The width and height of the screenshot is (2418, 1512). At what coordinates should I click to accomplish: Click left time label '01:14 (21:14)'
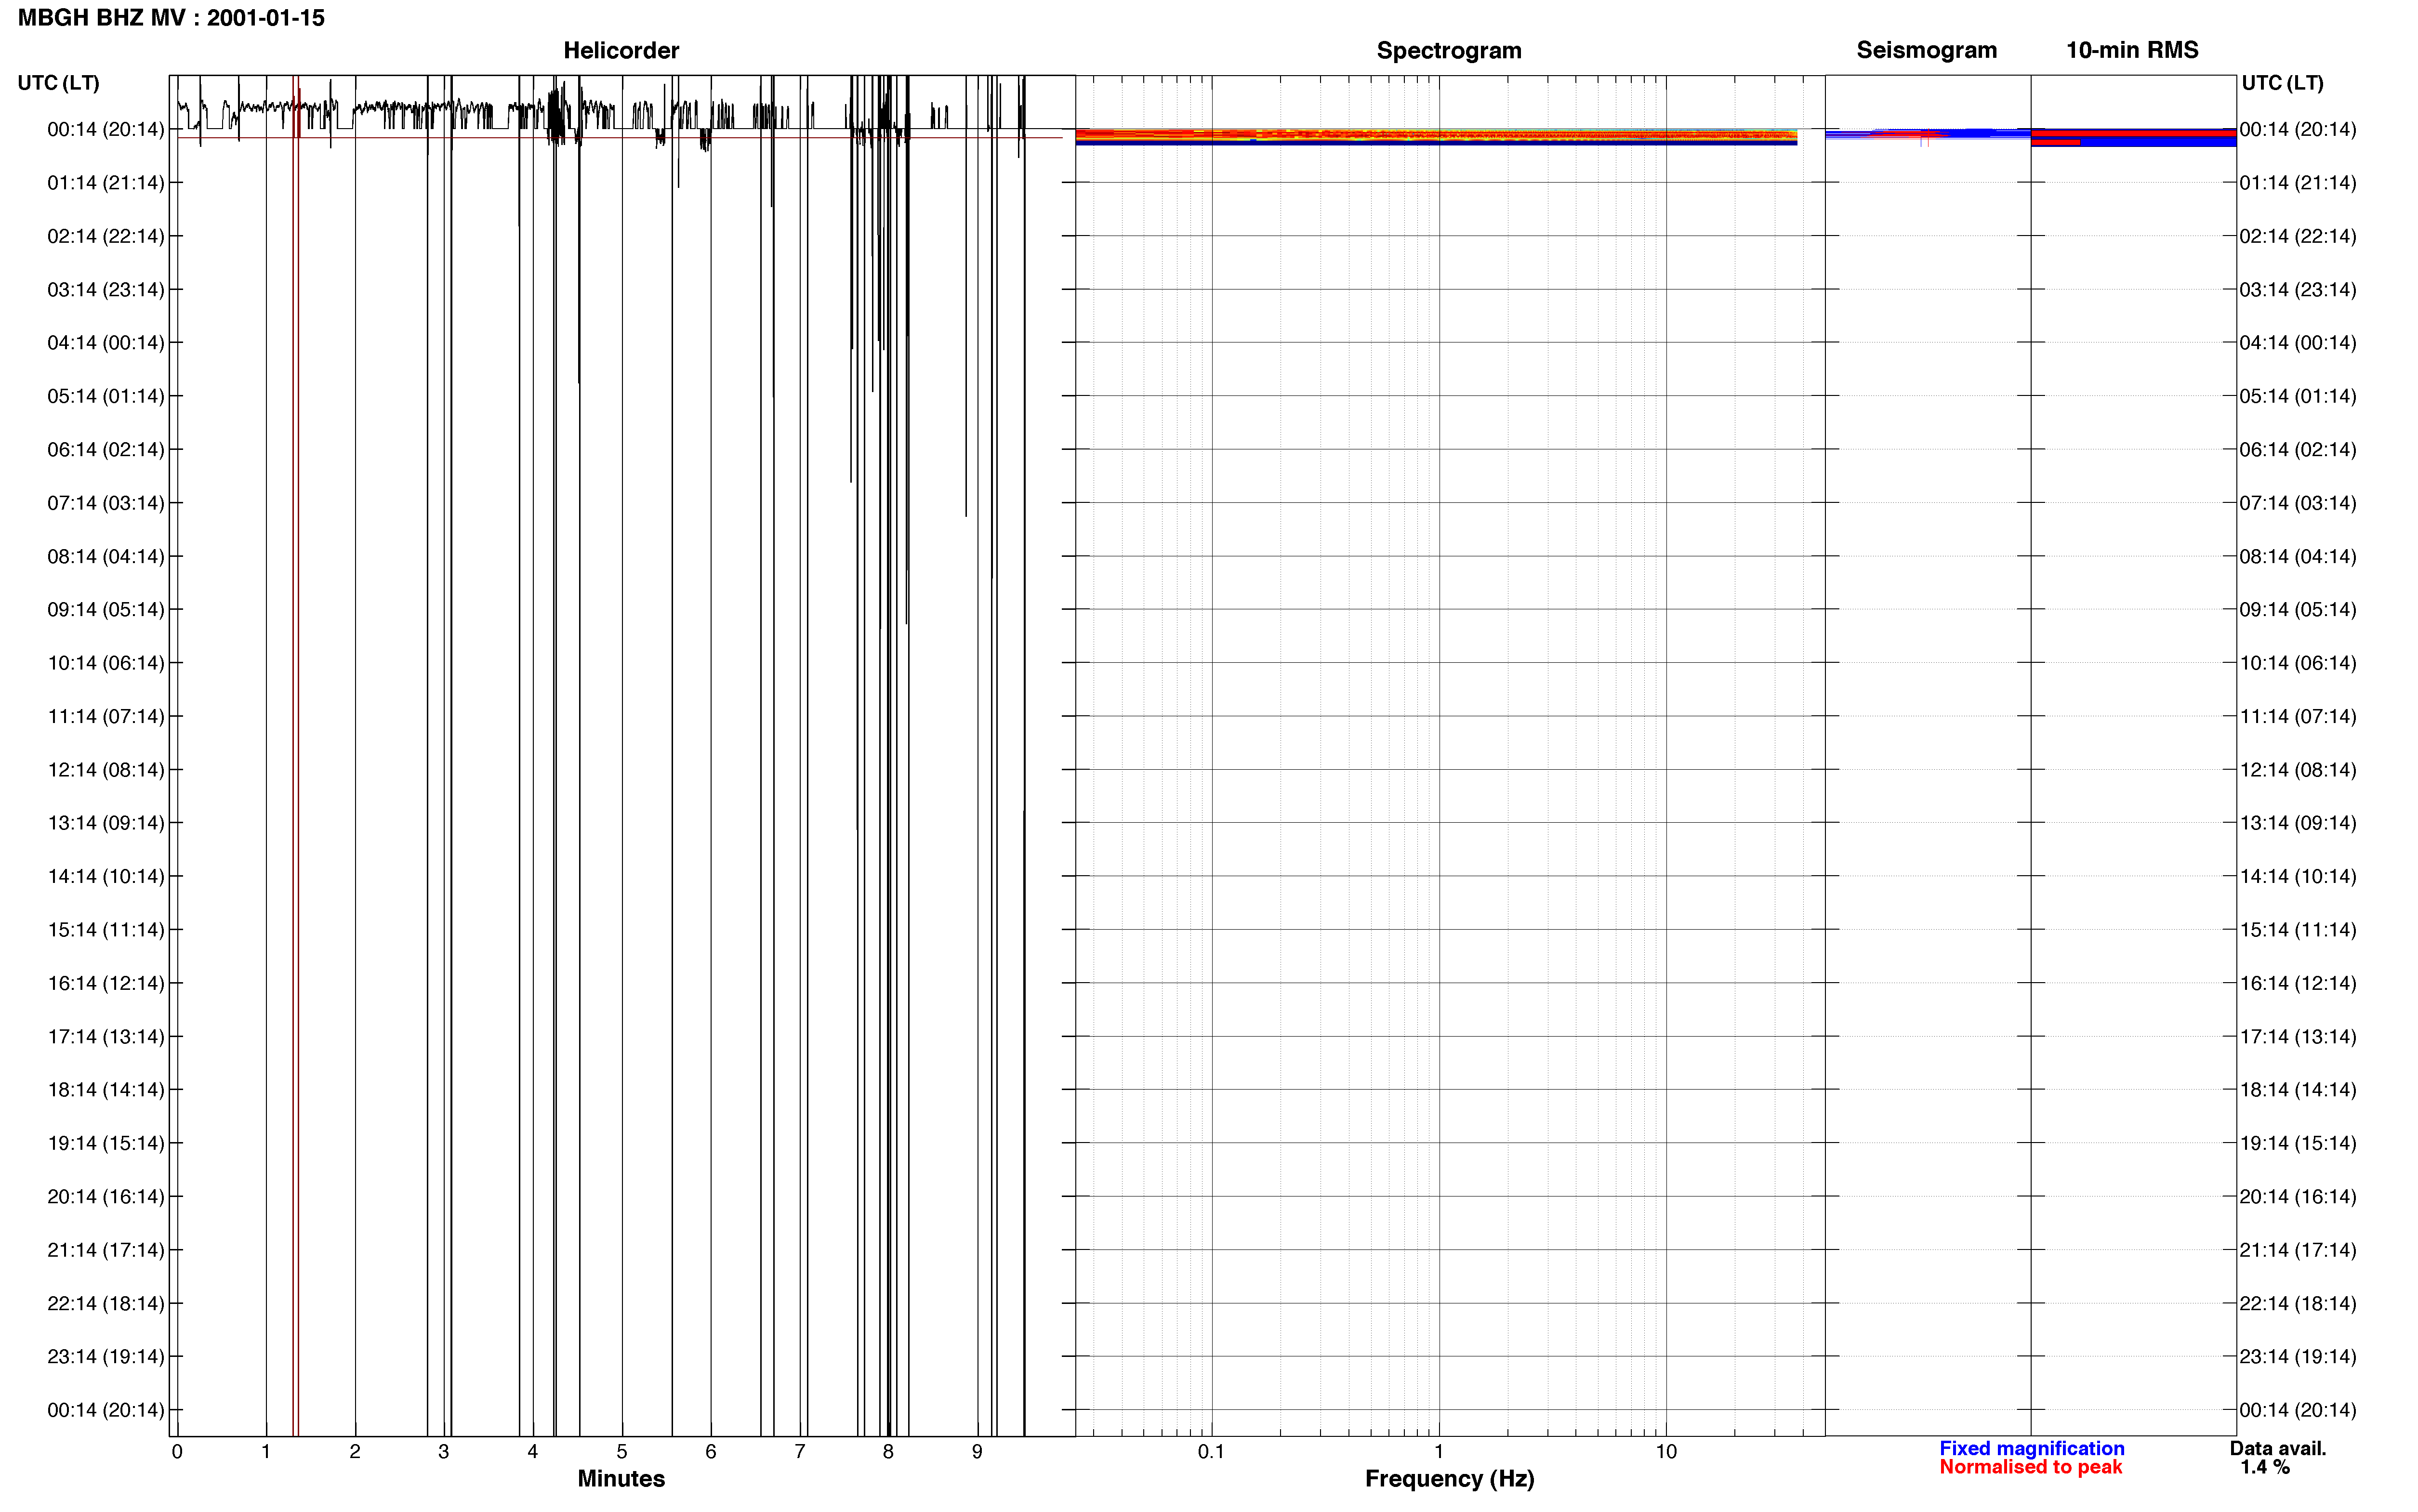click(x=106, y=183)
